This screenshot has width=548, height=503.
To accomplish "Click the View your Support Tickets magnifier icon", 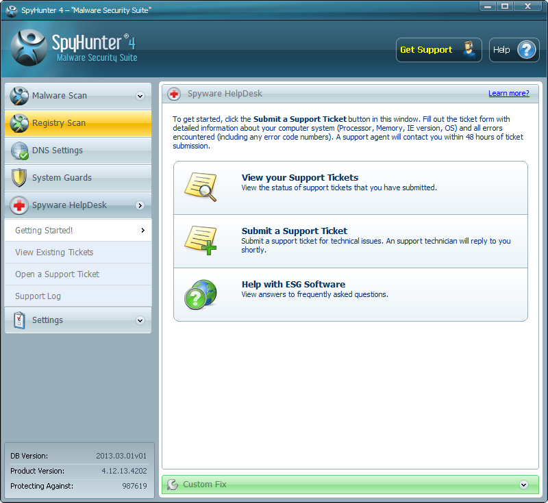I will pos(200,187).
